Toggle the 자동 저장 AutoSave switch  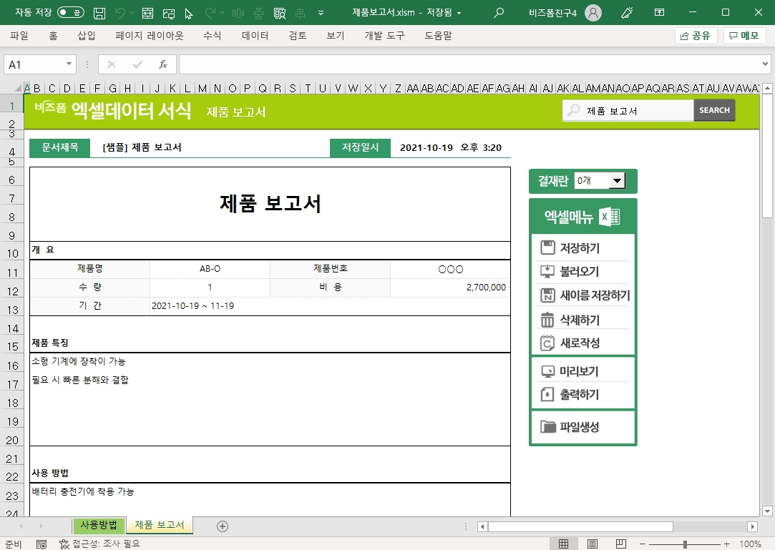point(70,13)
